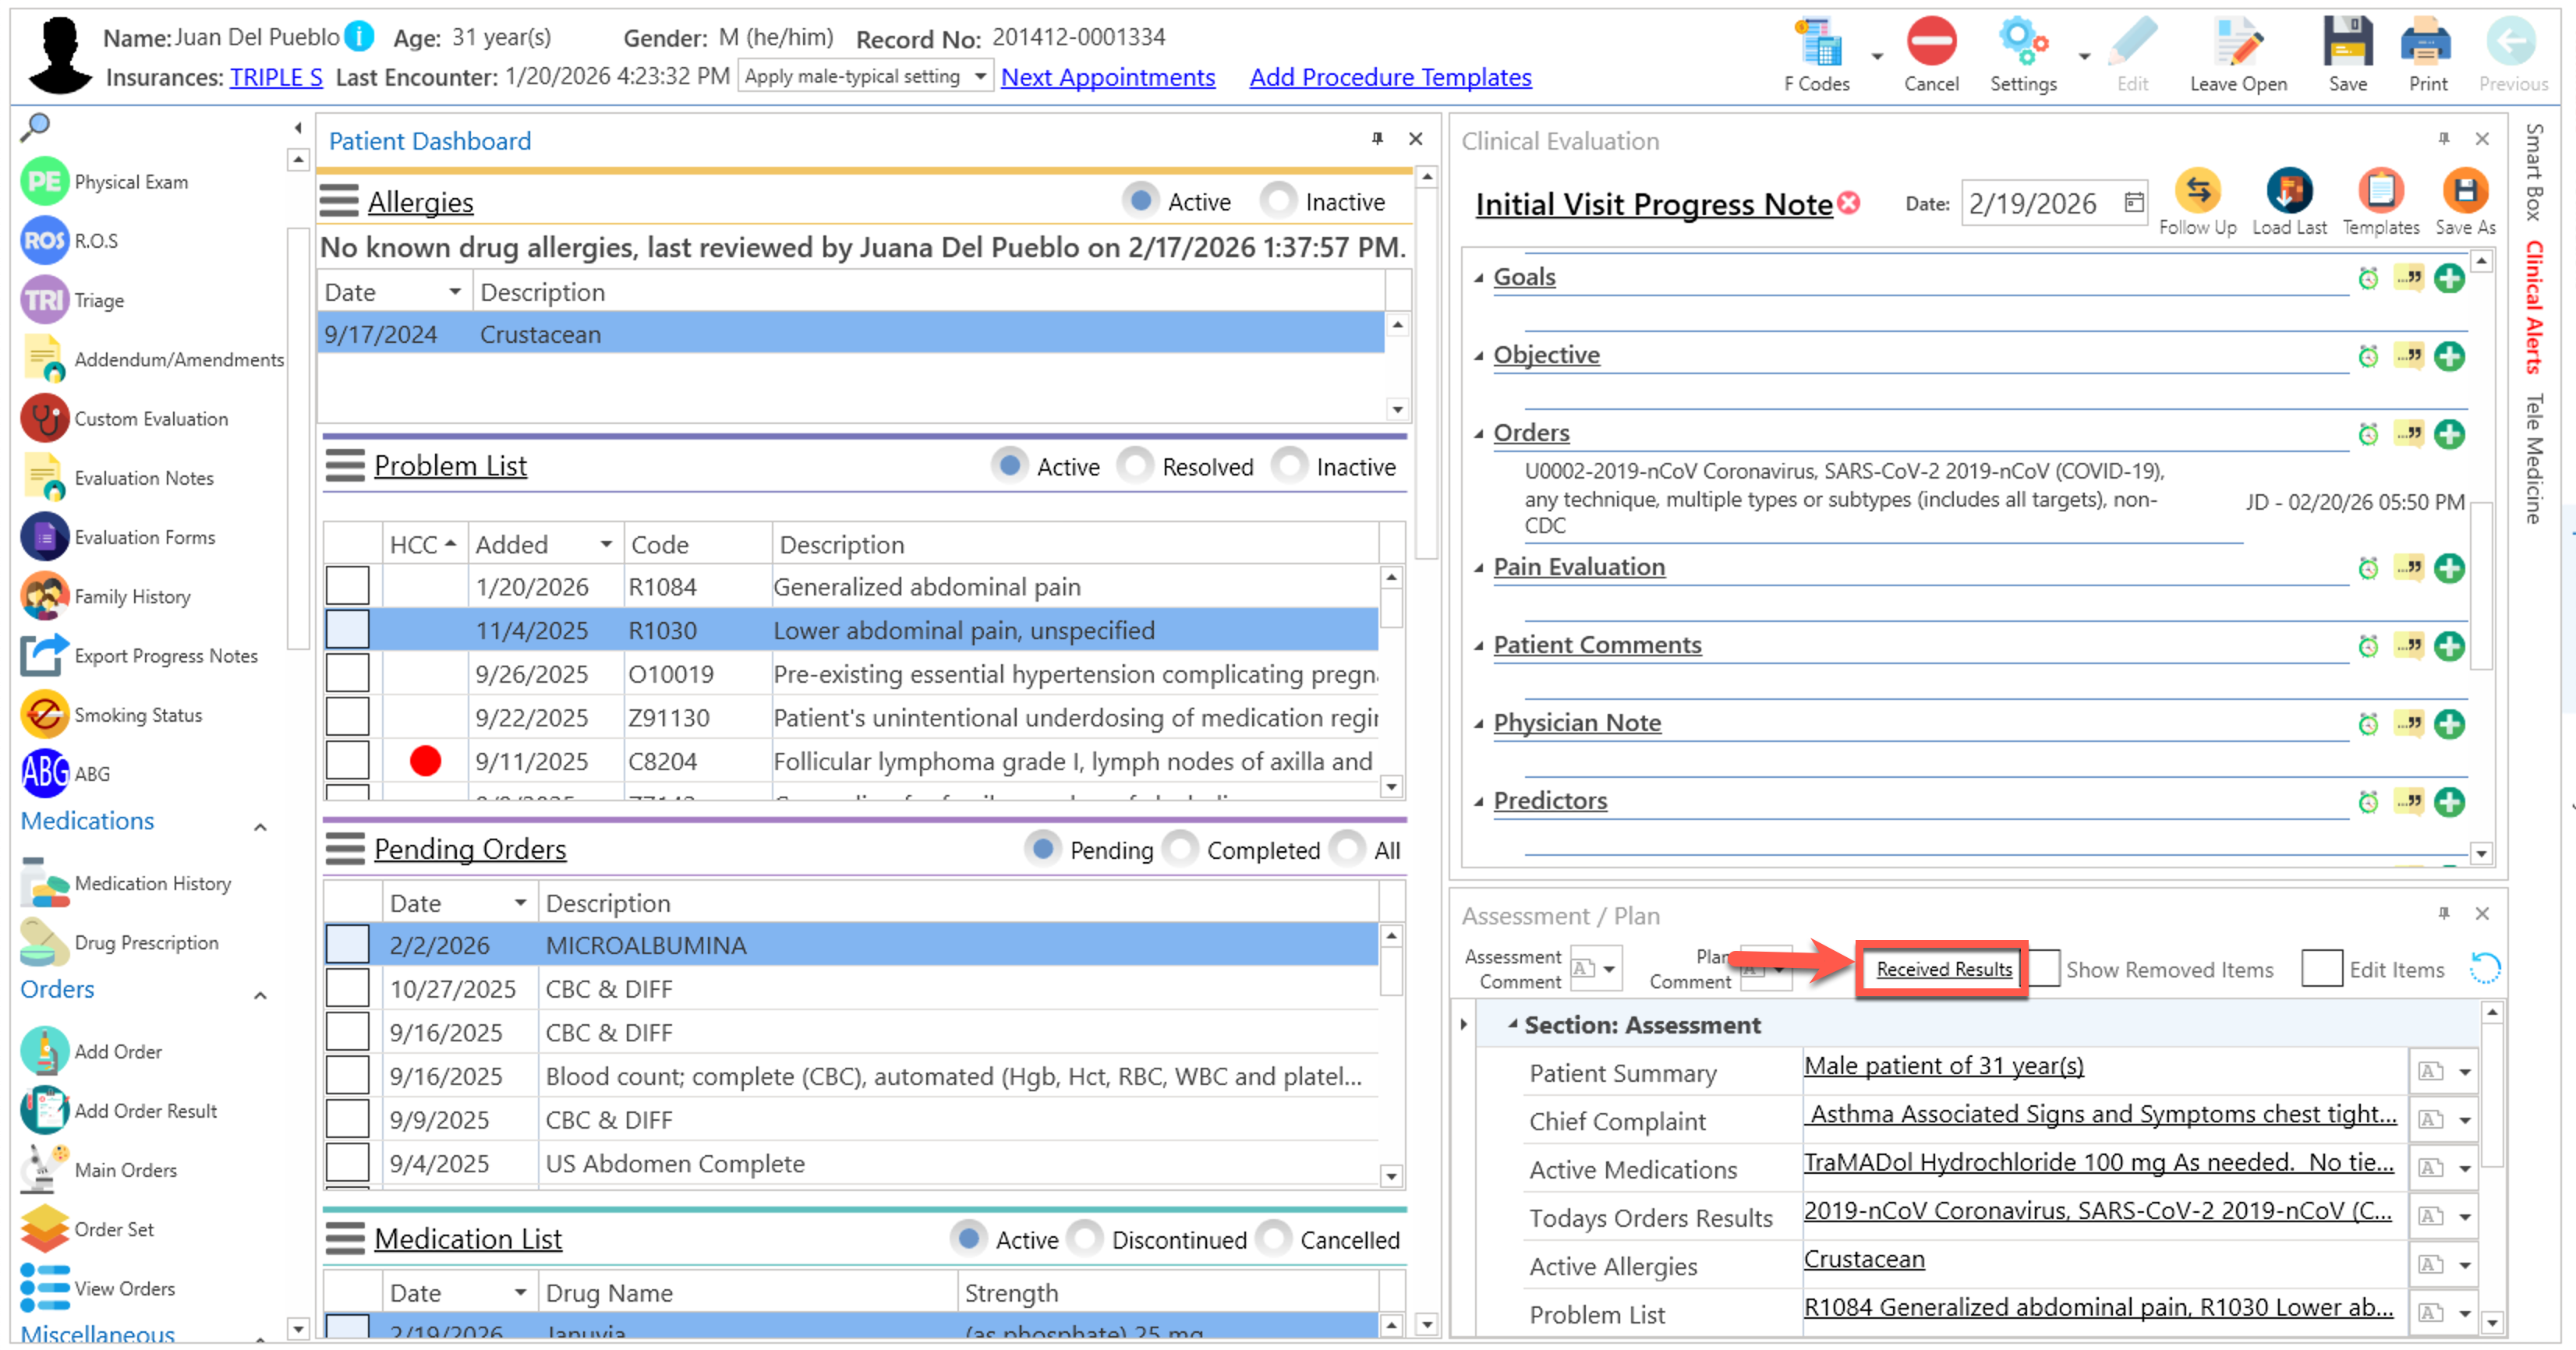
Task: Open the male-typical setting dropdown
Action: click(x=980, y=77)
